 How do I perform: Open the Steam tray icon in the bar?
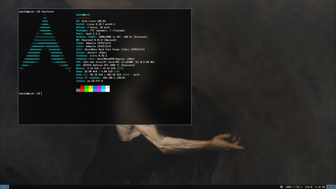pyautogui.click(x=281, y=187)
